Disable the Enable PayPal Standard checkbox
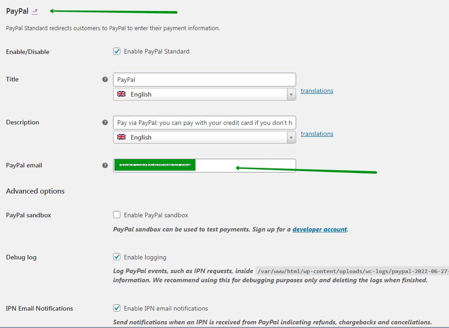Image resolution: width=449 pixels, height=328 pixels. pyautogui.click(x=117, y=51)
